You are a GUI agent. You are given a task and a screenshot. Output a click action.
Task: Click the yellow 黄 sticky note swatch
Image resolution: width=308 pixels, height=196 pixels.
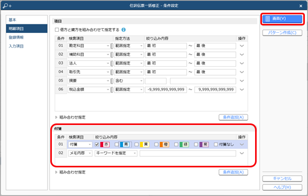[144, 145]
